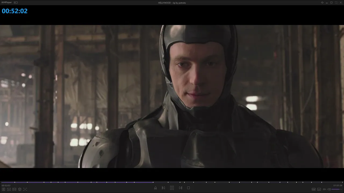
Task: Click the total duration 01:57:29
Action: [x=338, y=185]
